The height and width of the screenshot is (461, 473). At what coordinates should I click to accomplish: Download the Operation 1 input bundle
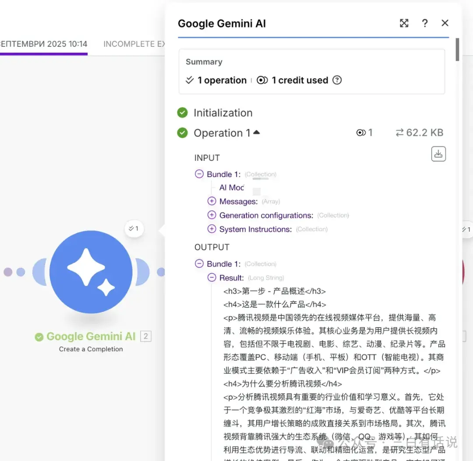tap(438, 154)
